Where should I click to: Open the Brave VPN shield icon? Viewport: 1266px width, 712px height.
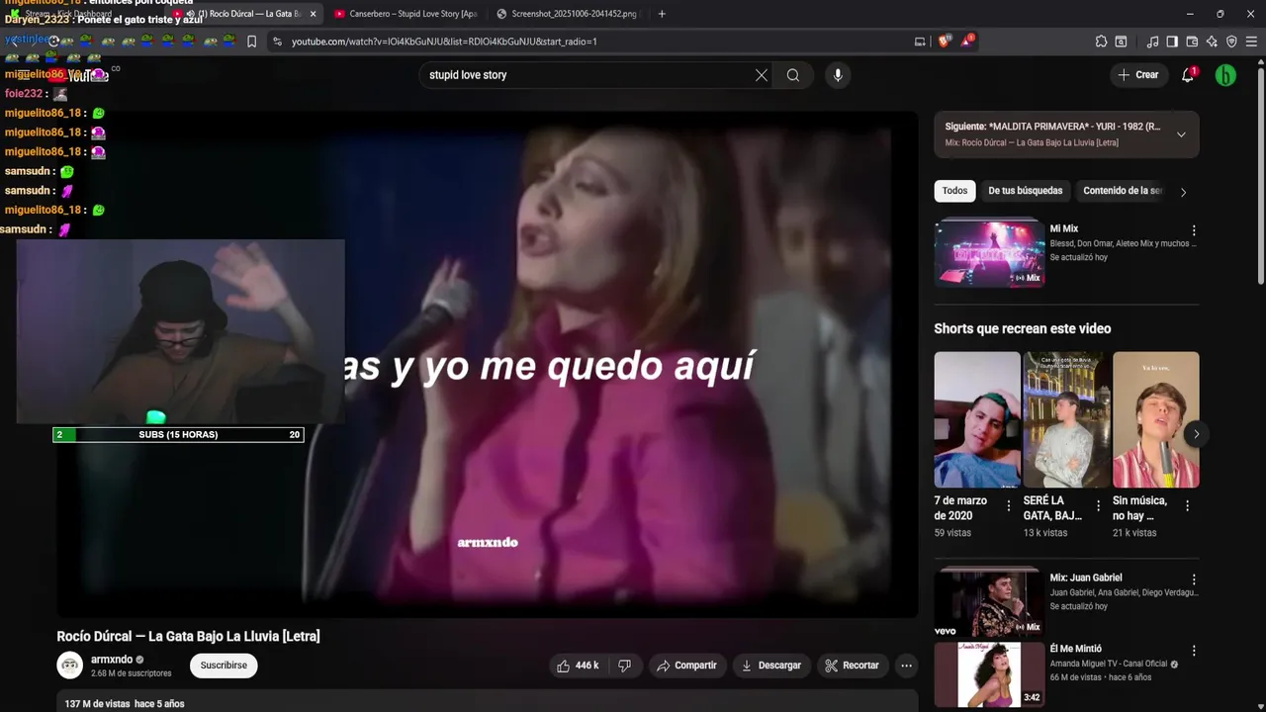(x=1231, y=42)
